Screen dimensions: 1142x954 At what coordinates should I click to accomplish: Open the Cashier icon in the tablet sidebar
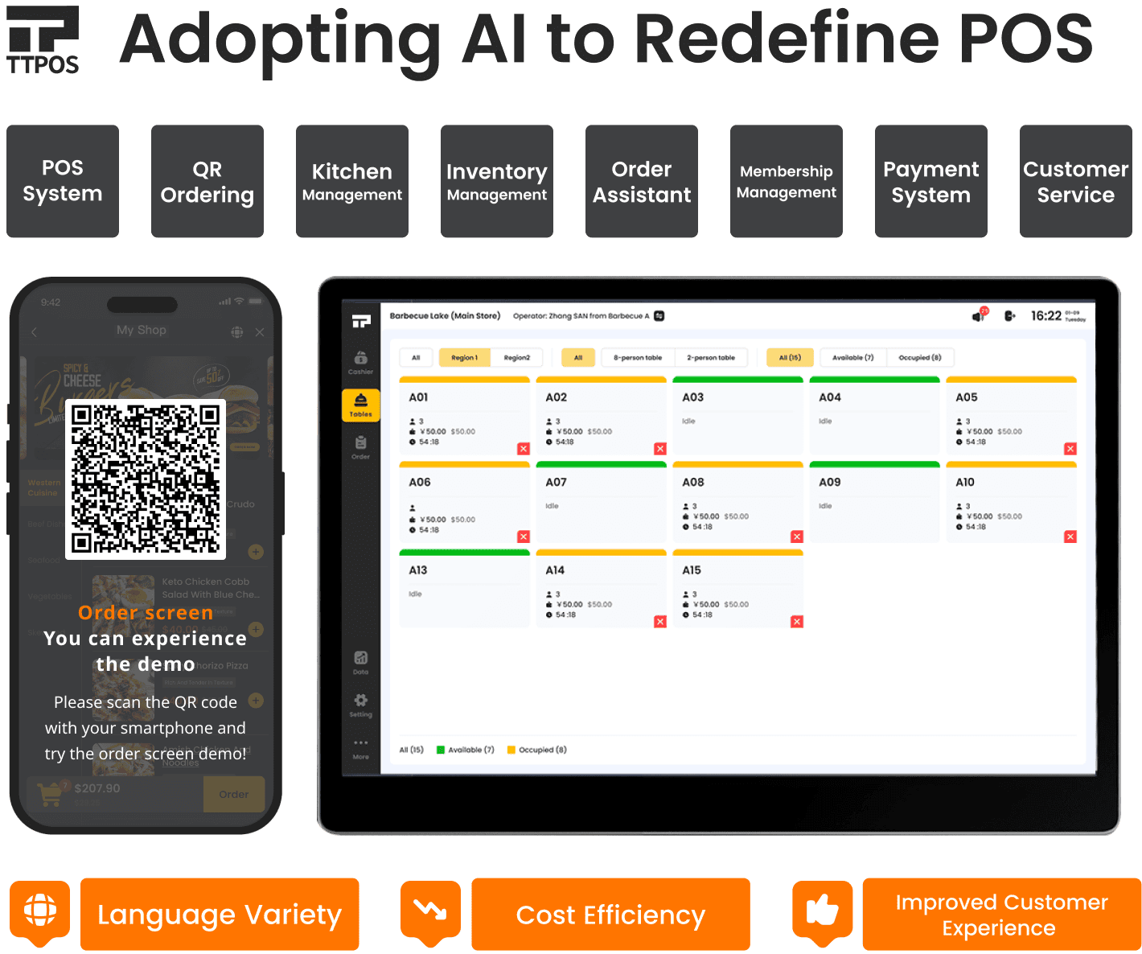[x=360, y=362]
